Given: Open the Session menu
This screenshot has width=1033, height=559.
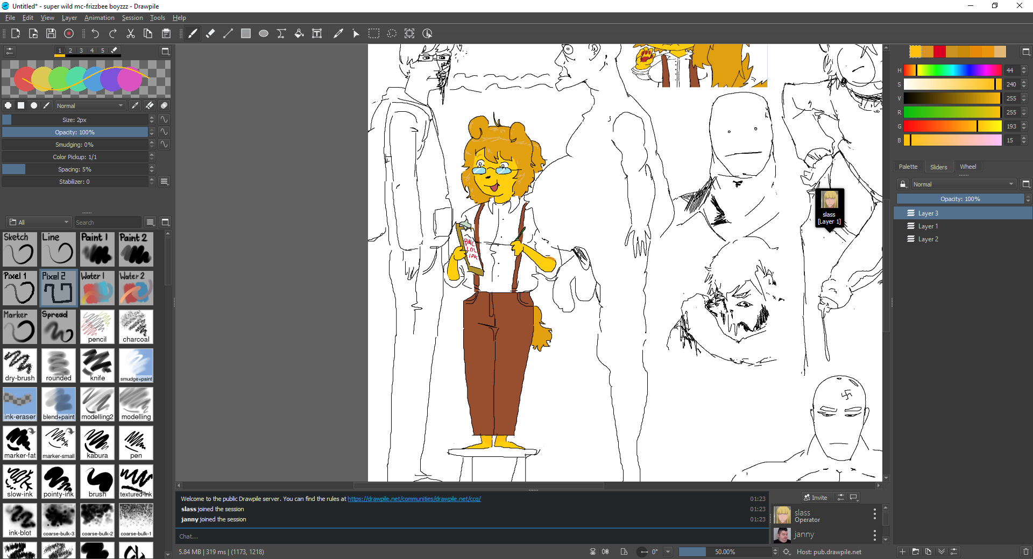Looking at the screenshot, I should [x=132, y=18].
